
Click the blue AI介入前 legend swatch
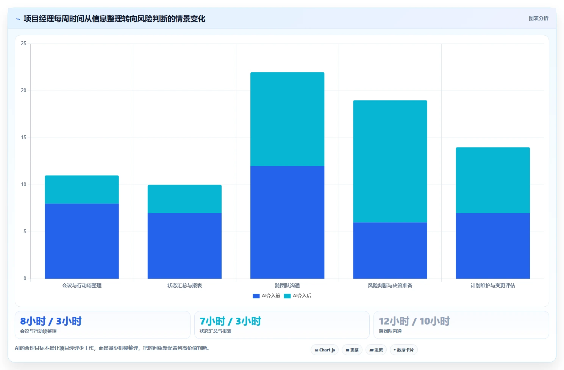tap(256, 296)
